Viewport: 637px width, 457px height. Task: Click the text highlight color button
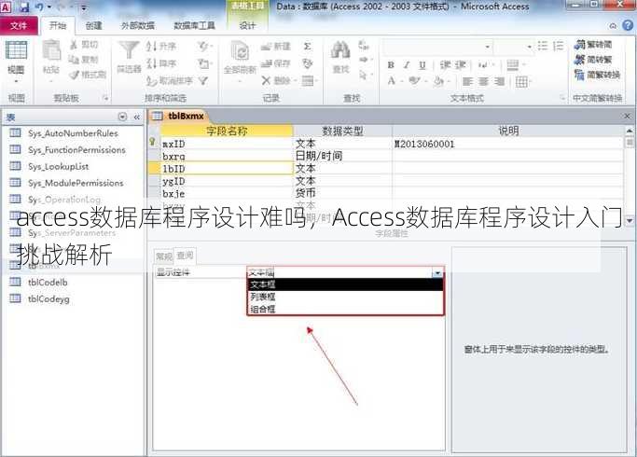click(x=414, y=81)
